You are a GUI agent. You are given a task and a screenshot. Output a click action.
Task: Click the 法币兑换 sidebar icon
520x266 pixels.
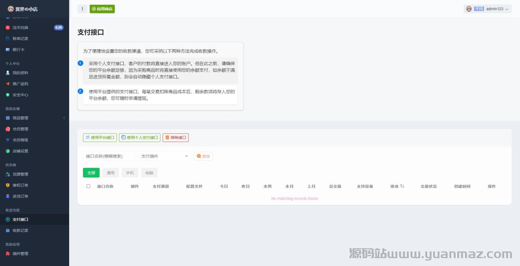(8, 28)
